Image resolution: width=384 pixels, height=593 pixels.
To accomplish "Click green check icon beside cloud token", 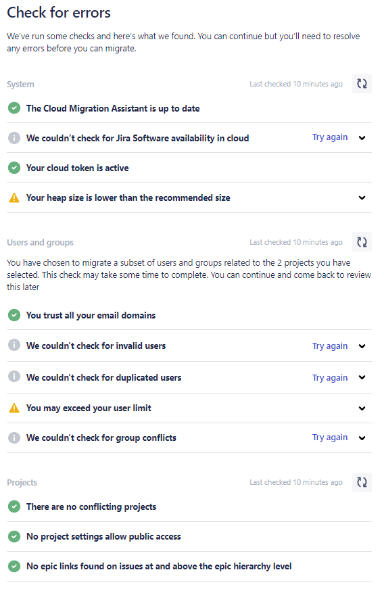I will (x=14, y=168).
